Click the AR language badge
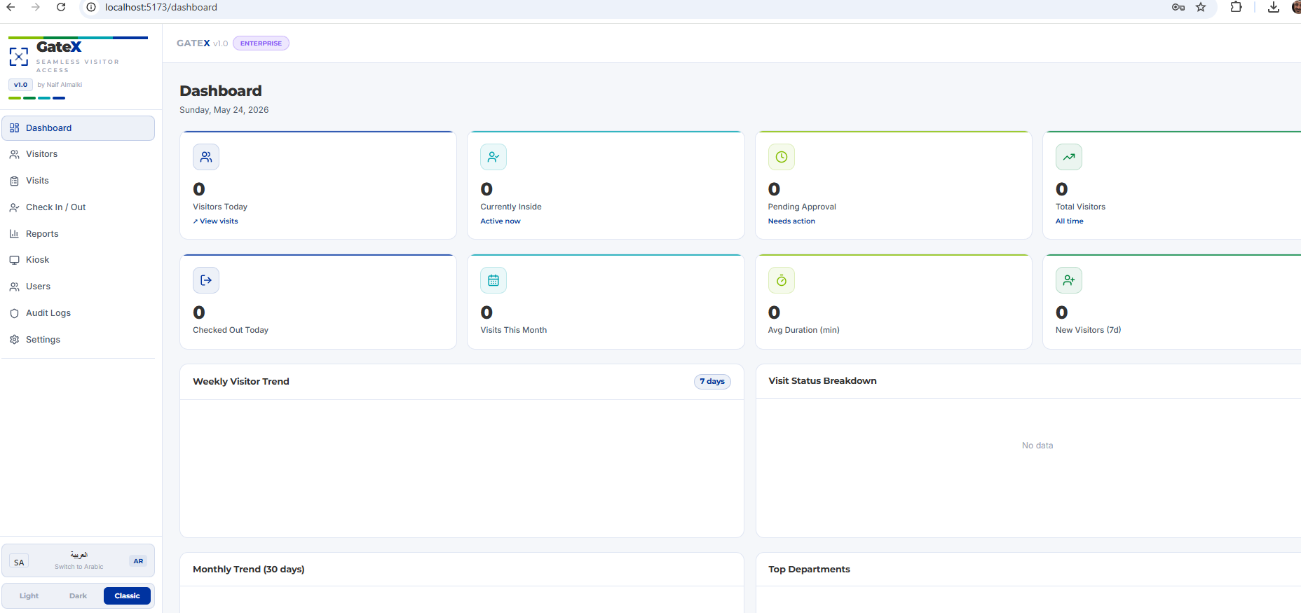This screenshot has height=613, width=1301. click(138, 561)
